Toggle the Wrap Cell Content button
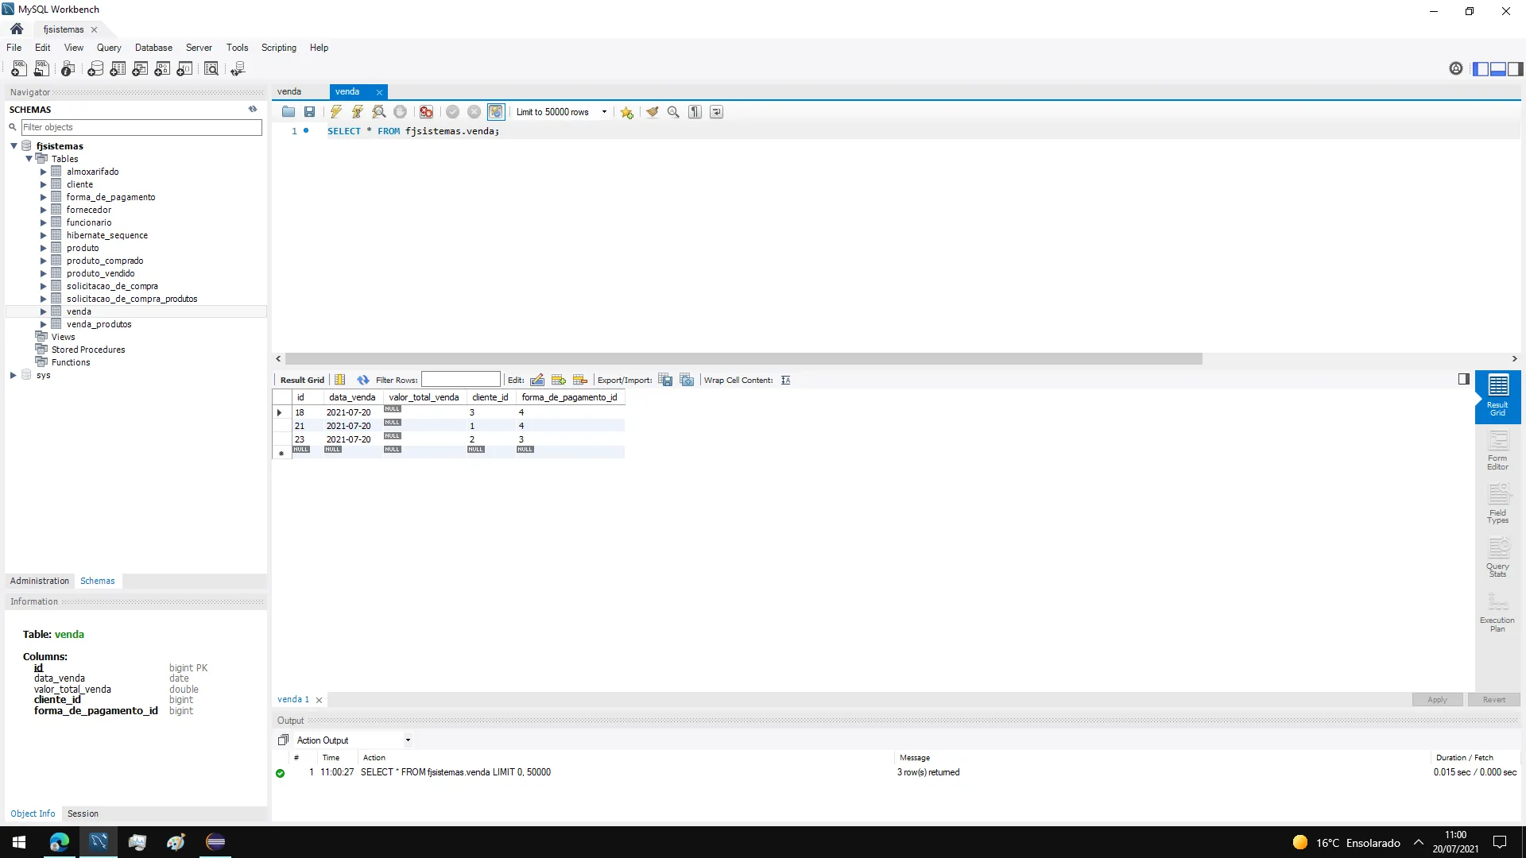The height and width of the screenshot is (858, 1526). click(x=785, y=381)
